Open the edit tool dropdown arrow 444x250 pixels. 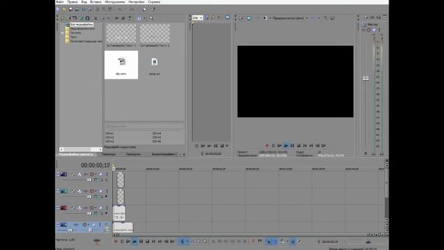(187, 242)
